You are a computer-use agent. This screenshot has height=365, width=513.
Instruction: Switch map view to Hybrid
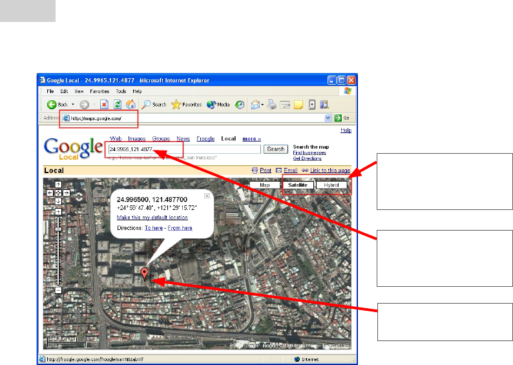[331, 185]
